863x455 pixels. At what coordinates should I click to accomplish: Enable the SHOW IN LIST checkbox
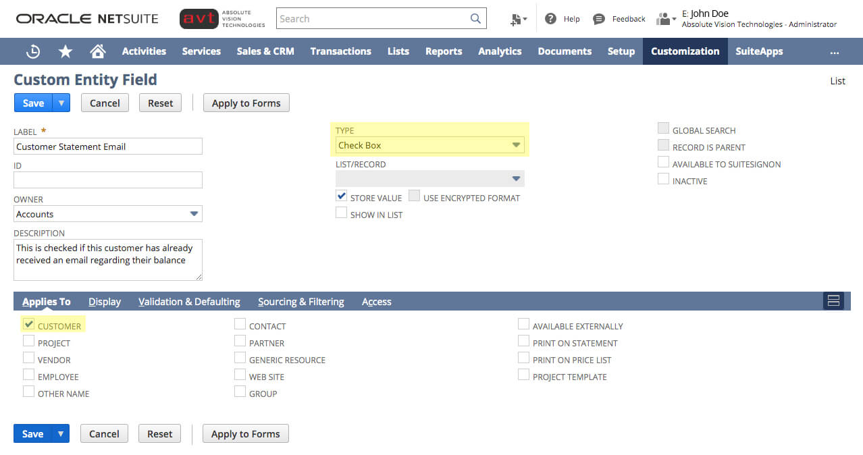(x=341, y=213)
